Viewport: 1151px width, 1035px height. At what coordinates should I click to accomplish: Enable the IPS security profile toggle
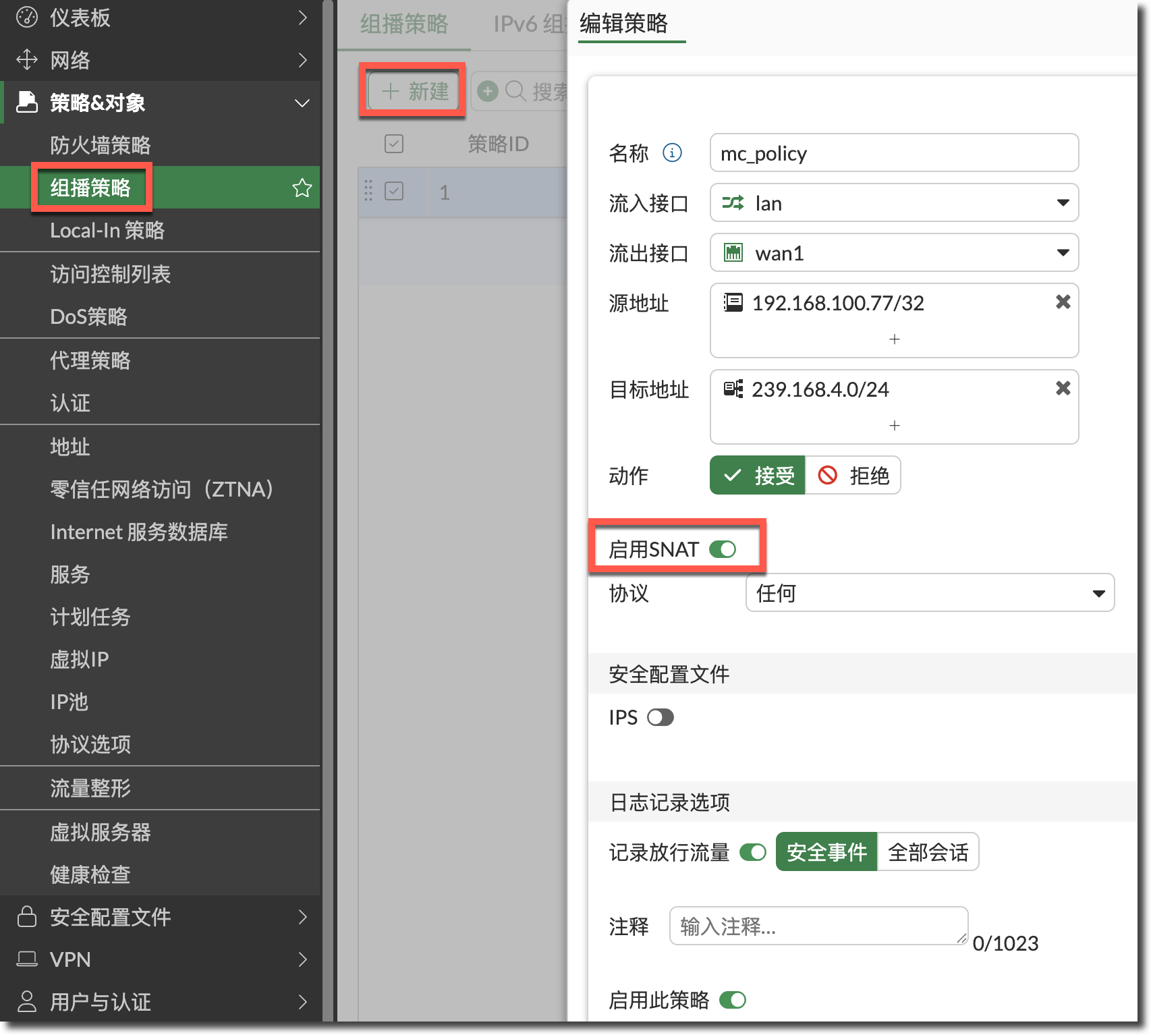tap(660, 717)
